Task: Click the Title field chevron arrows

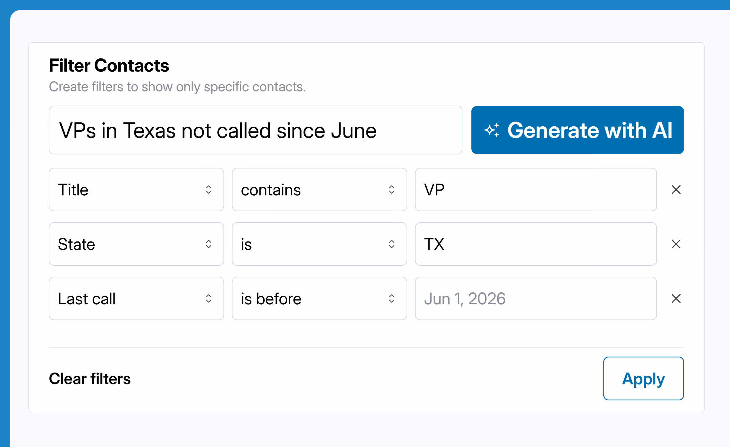Action: tap(209, 190)
